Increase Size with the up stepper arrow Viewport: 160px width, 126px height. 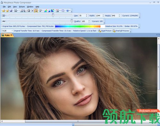click(87, 15)
